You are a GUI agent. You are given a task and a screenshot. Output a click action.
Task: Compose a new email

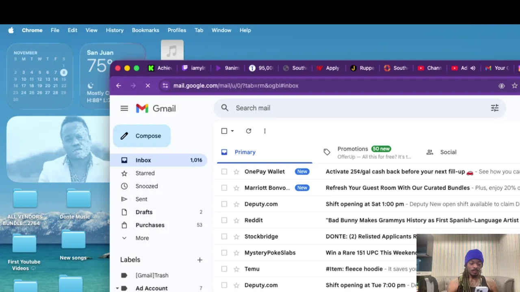pos(142,136)
